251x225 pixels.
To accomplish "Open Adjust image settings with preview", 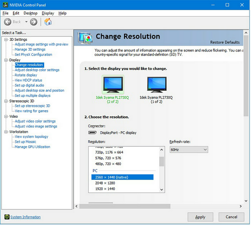I will pos(42,44).
